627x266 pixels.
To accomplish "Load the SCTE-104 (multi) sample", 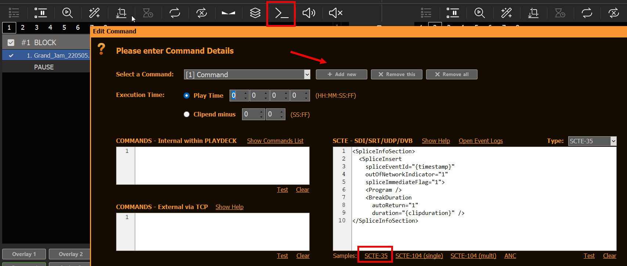I will 473,256.
